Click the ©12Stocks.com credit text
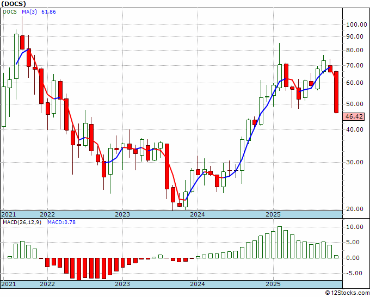This screenshot has height=297, width=370. [x=347, y=293]
